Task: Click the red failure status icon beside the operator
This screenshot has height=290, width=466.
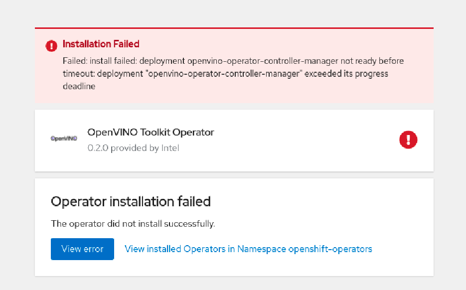Action: (408, 140)
